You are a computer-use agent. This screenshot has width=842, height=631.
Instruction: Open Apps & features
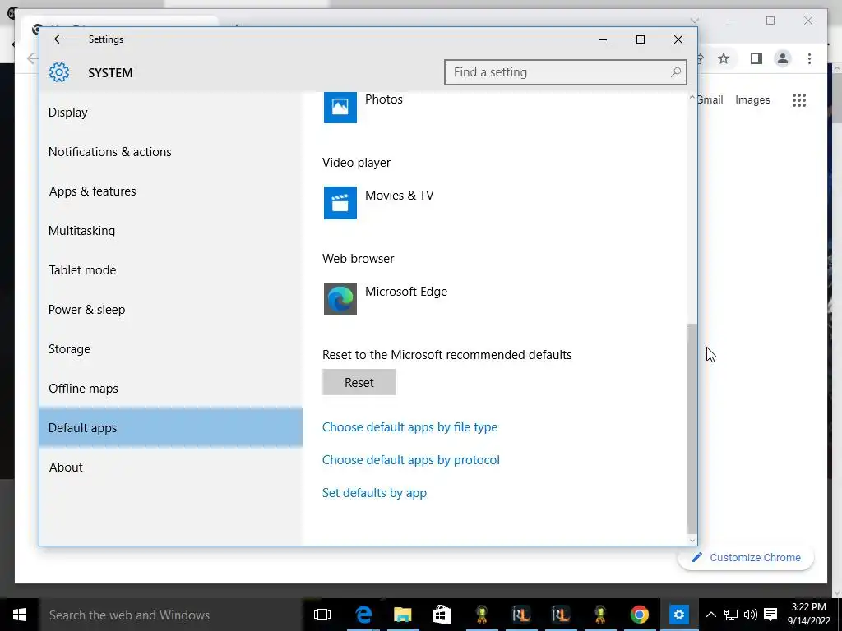[171, 191]
